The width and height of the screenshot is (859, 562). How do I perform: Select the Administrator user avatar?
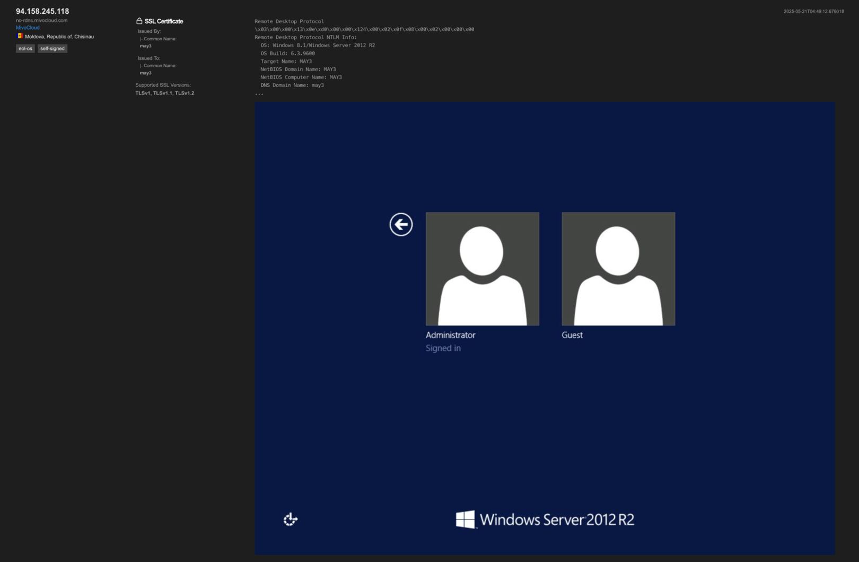pos(482,269)
